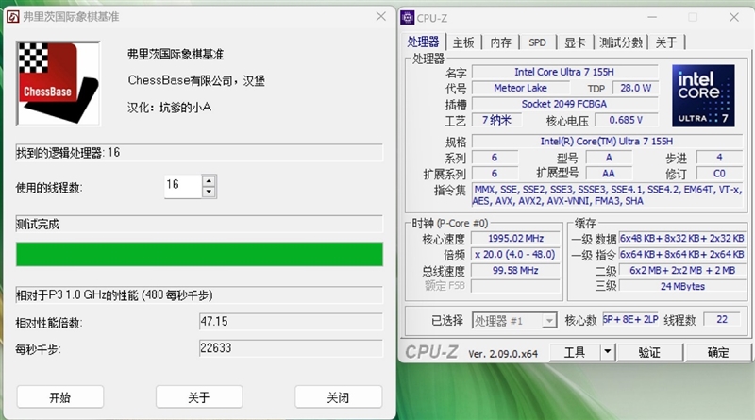The height and width of the screenshot is (420, 755).
Task: Click the L3 cache value 24 MBytes
Action: (x=682, y=286)
